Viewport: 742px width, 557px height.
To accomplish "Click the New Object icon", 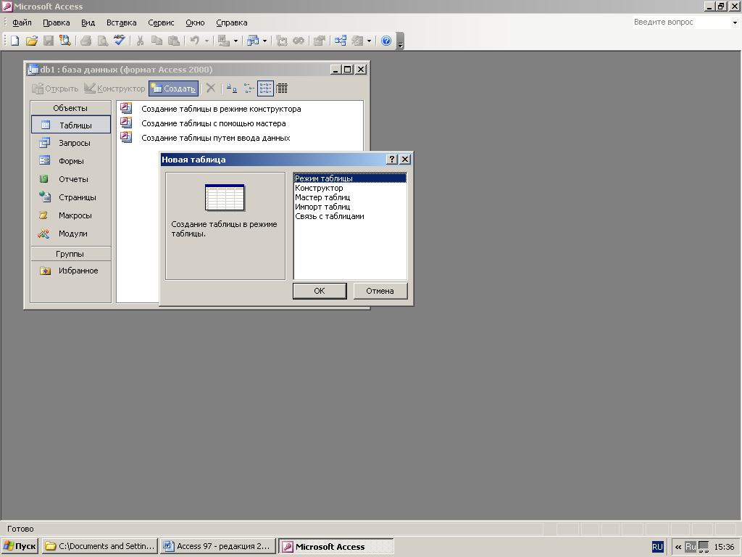I will (357, 41).
